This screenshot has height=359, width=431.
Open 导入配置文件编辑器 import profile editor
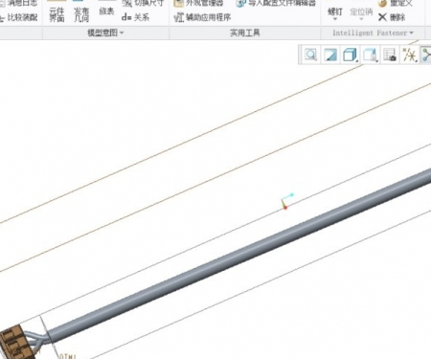276,3
